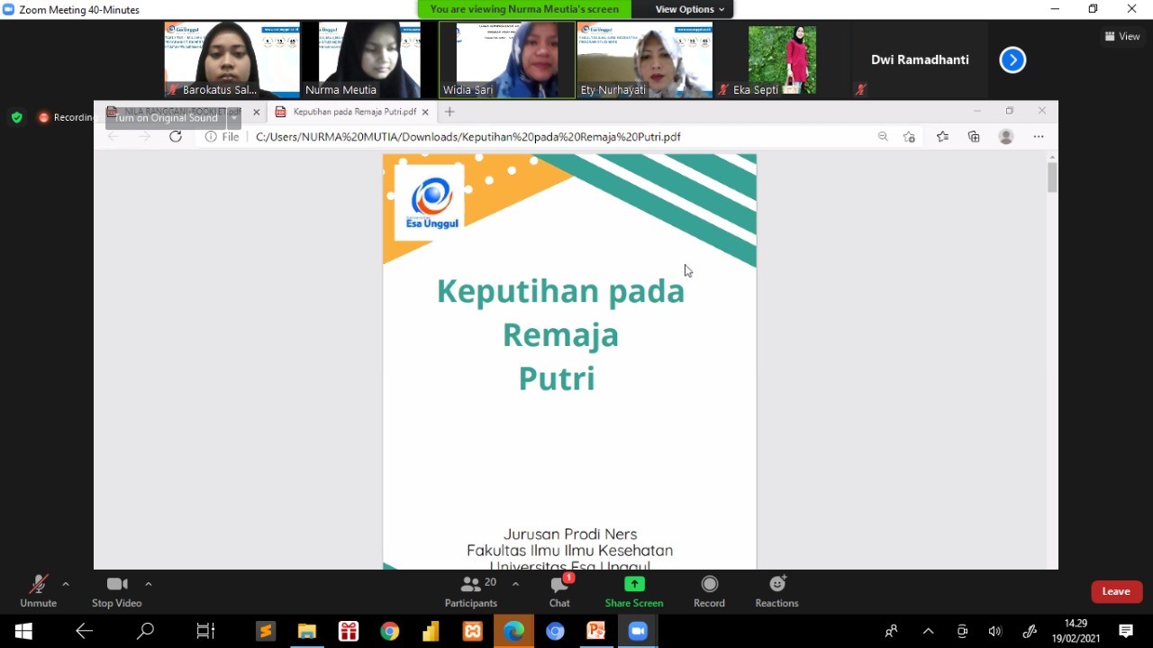Viewport: 1153px width, 648px height.
Task: Select Eka Septi video thumbnail
Action: pyautogui.click(x=782, y=59)
